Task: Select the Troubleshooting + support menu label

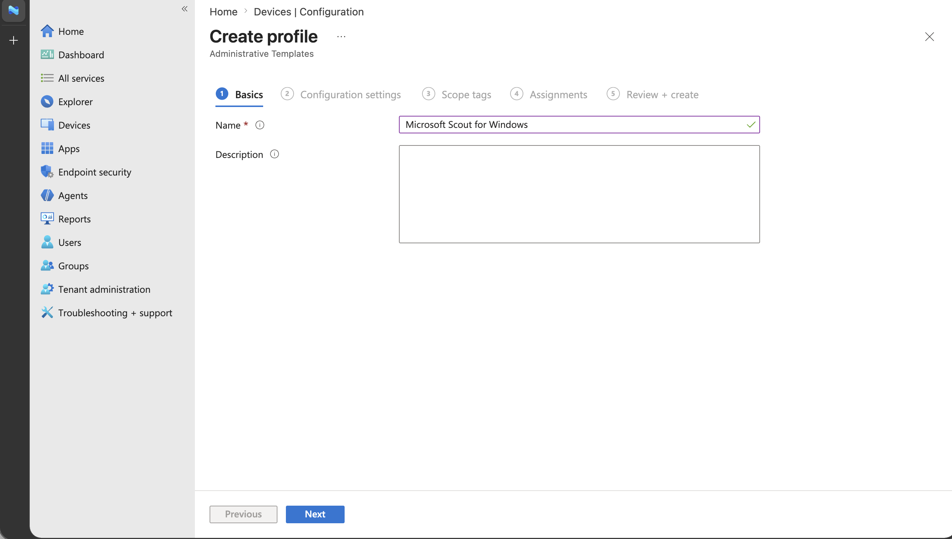Action: click(115, 313)
